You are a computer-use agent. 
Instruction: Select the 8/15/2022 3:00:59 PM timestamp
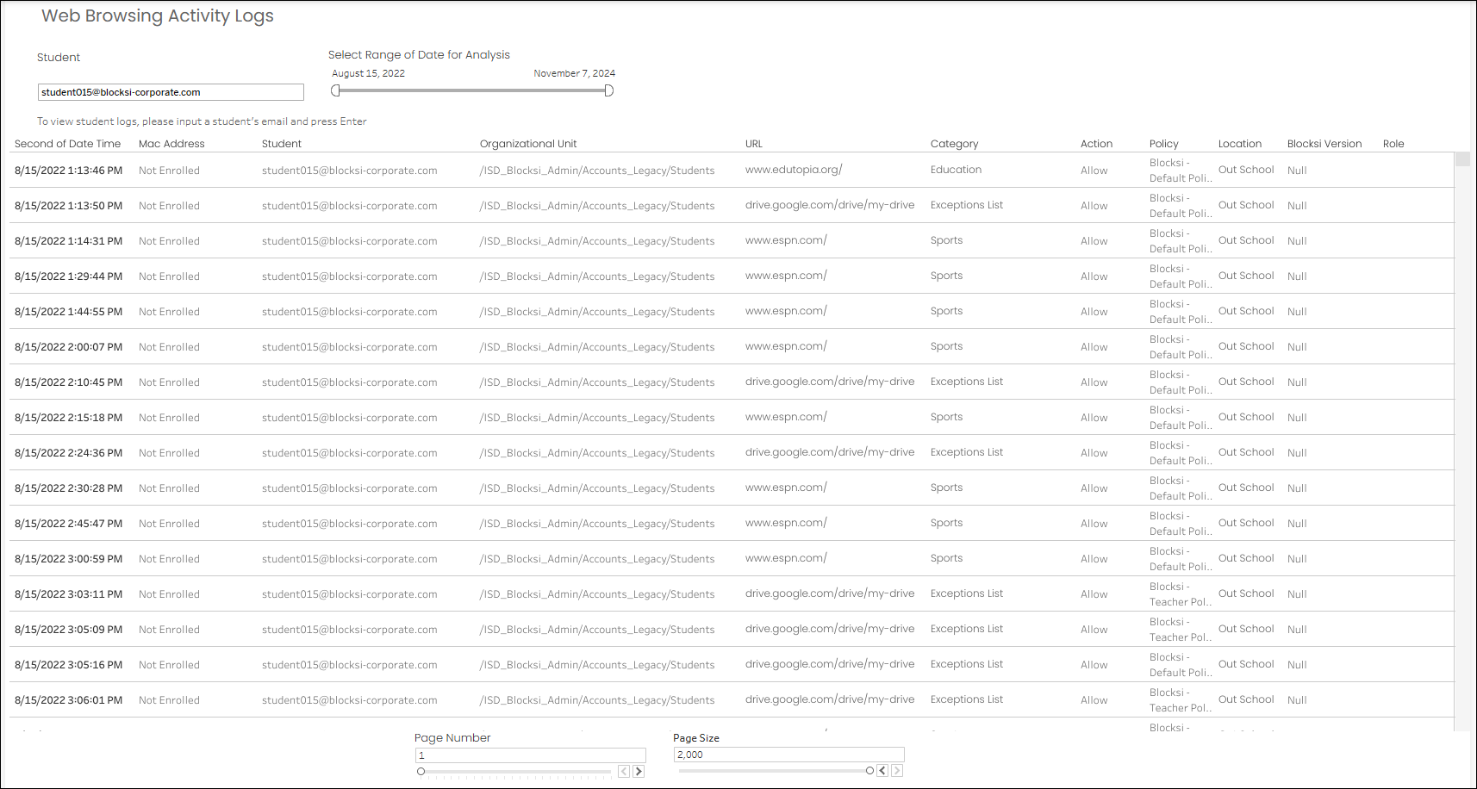tap(68, 559)
